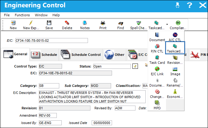208x128 pixels.
Task: Click the New Exp... lightning icon
Action: pos(31,23)
